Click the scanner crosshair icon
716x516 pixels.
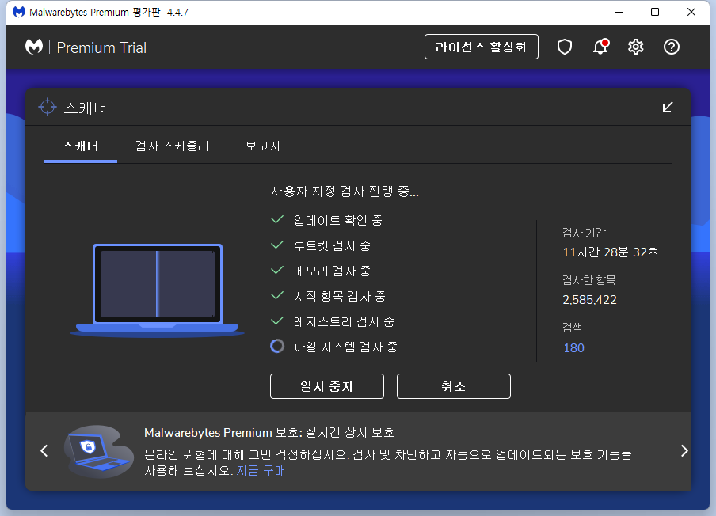pyautogui.click(x=48, y=107)
